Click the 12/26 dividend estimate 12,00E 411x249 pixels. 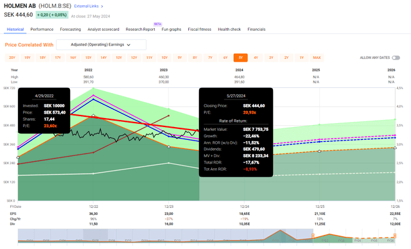coord(395,224)
